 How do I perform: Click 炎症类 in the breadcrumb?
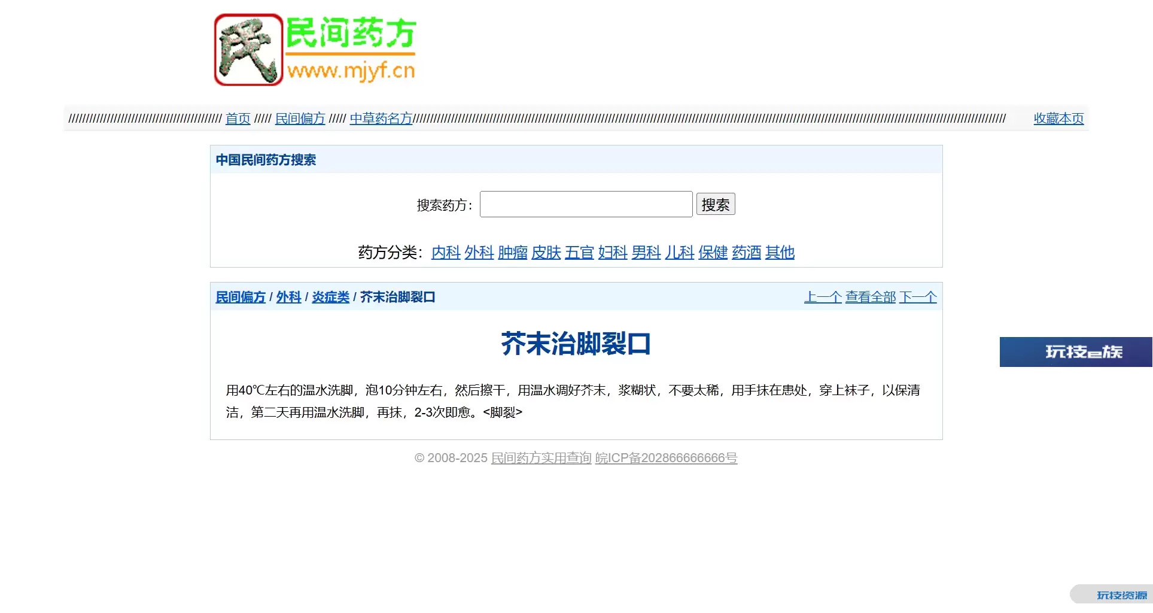tap(330, 297)
